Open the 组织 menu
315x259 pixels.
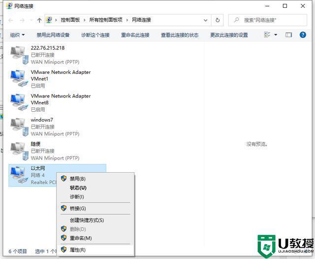[x=17, y=35]
